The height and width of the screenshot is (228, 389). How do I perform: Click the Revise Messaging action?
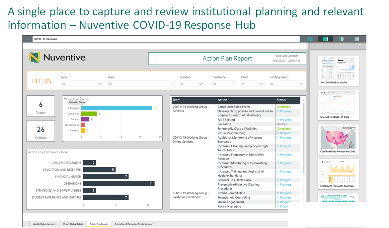(229, 206)
